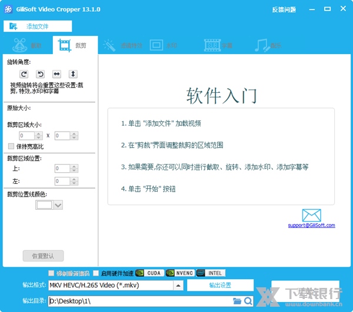This screenshot has width=353, height=312.
Task: Click the rotate clockwise icon
Action: [24, 74]
